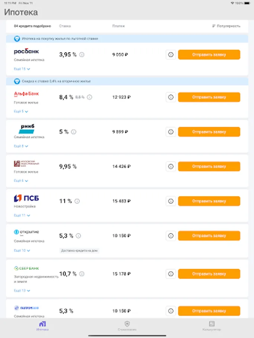The image size is (254, 338).
Task: Open details icon left of РНКБ apply button
Action: tap(170, 132)
